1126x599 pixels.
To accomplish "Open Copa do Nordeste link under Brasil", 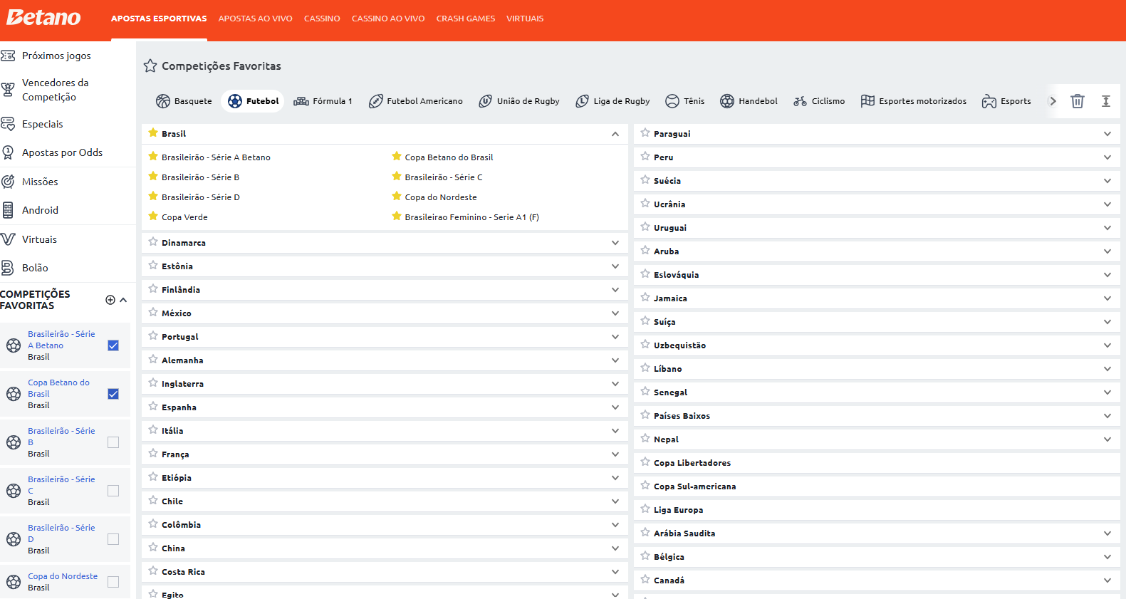I will tap(441, 197).
